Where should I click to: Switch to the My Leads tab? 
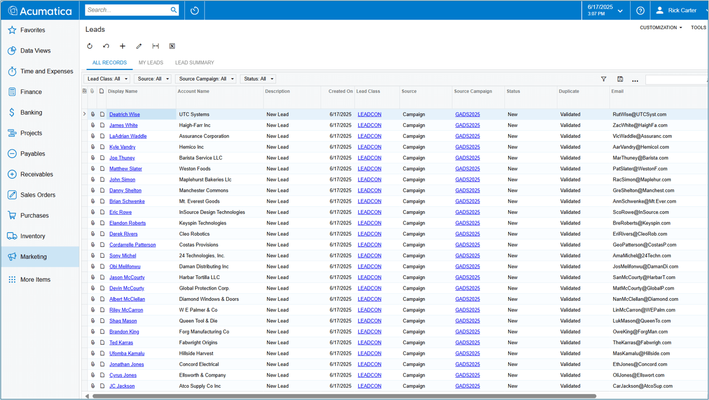tap(151, 63)
